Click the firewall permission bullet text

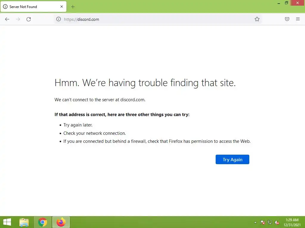[157, 141]
